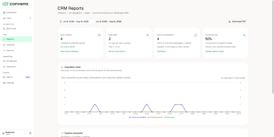Click the RydevHub workspace avatar icon
The image size is (274, 137).
pyautogui.click(x=3, y=133)
